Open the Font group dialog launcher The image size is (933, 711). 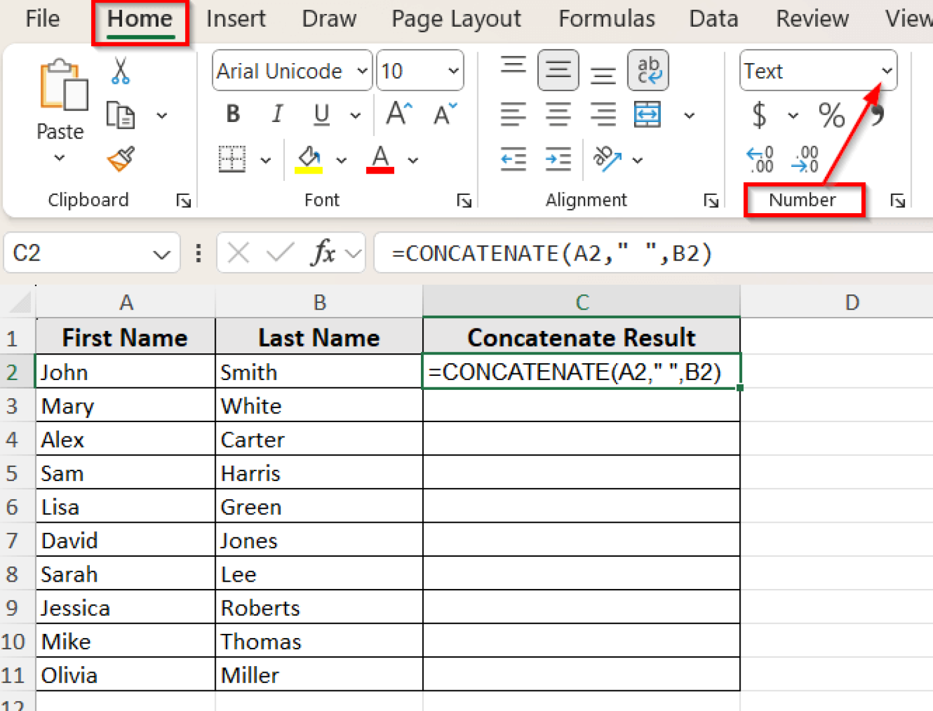pos(465,200)
